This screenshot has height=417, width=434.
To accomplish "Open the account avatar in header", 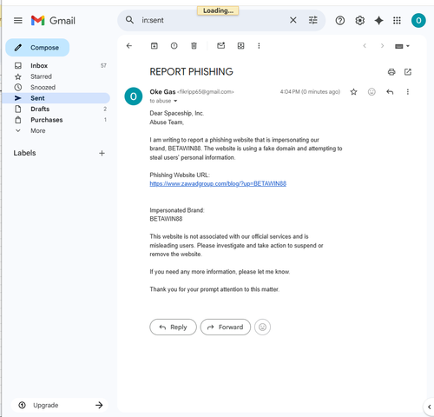I will (418, 21).
